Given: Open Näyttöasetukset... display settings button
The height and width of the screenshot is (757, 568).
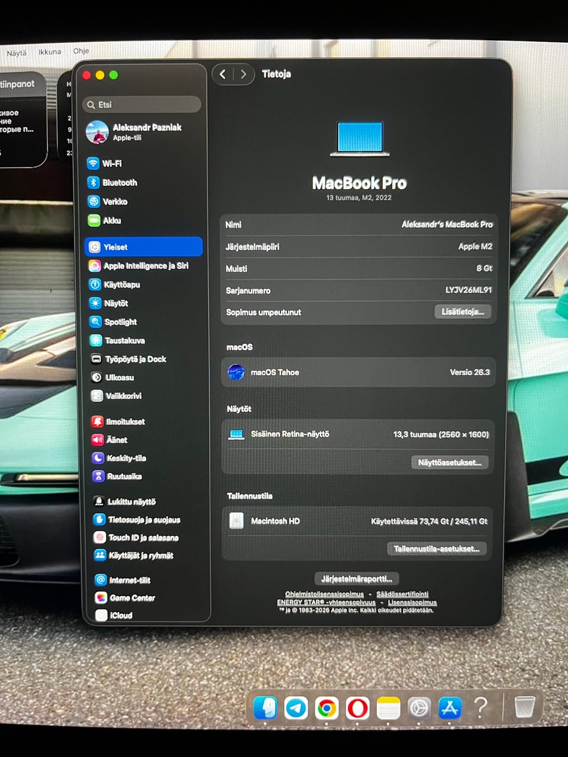Looking at the screenshot, I should click(450, 462).
